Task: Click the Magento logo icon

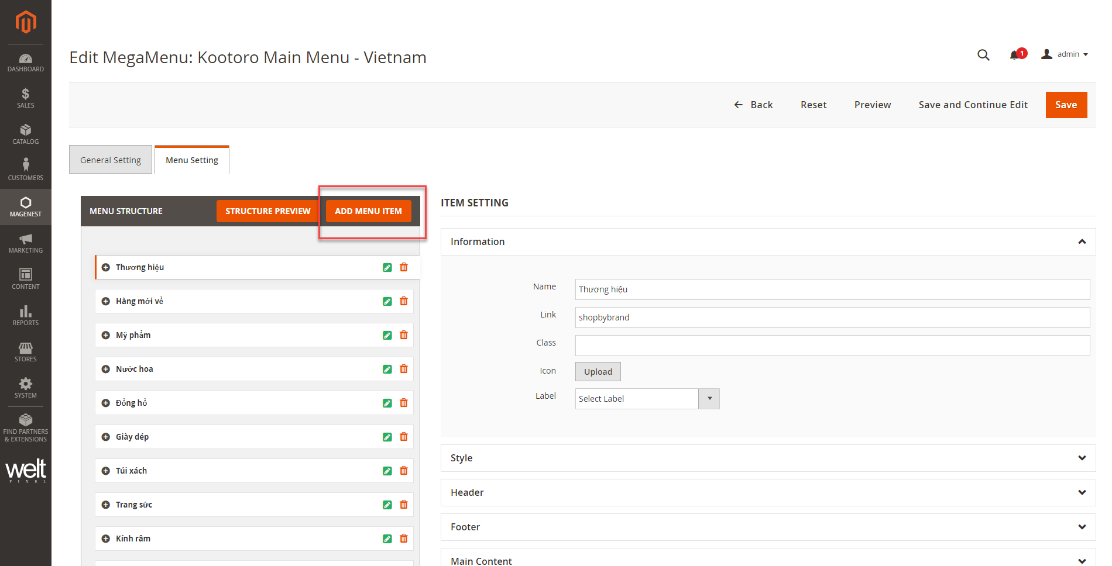Action: pos(26,22)
